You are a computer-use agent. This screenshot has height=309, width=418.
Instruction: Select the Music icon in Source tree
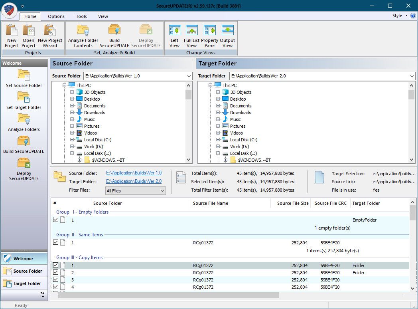pos(79,119)
